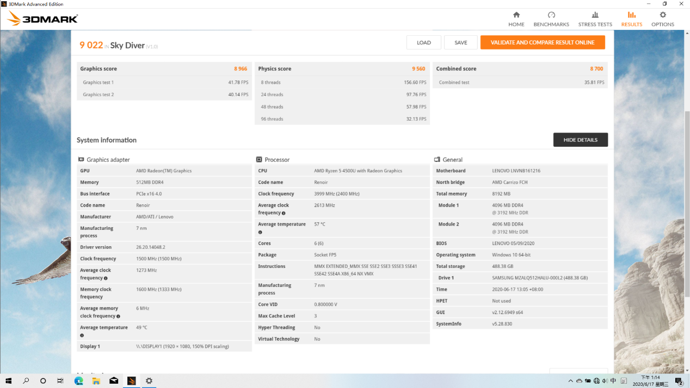Show info for processor average clock frequency
Image resolution: width=690 pixels, height=388 pixels.
[284, 213]
